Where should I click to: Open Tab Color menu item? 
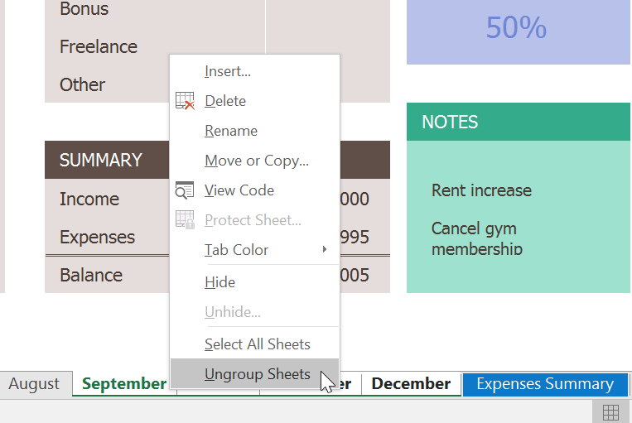(237, 250)
